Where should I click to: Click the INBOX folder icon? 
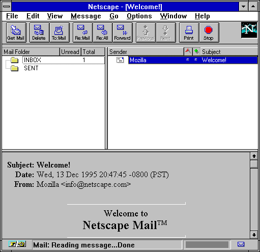[x=14, y=60]
